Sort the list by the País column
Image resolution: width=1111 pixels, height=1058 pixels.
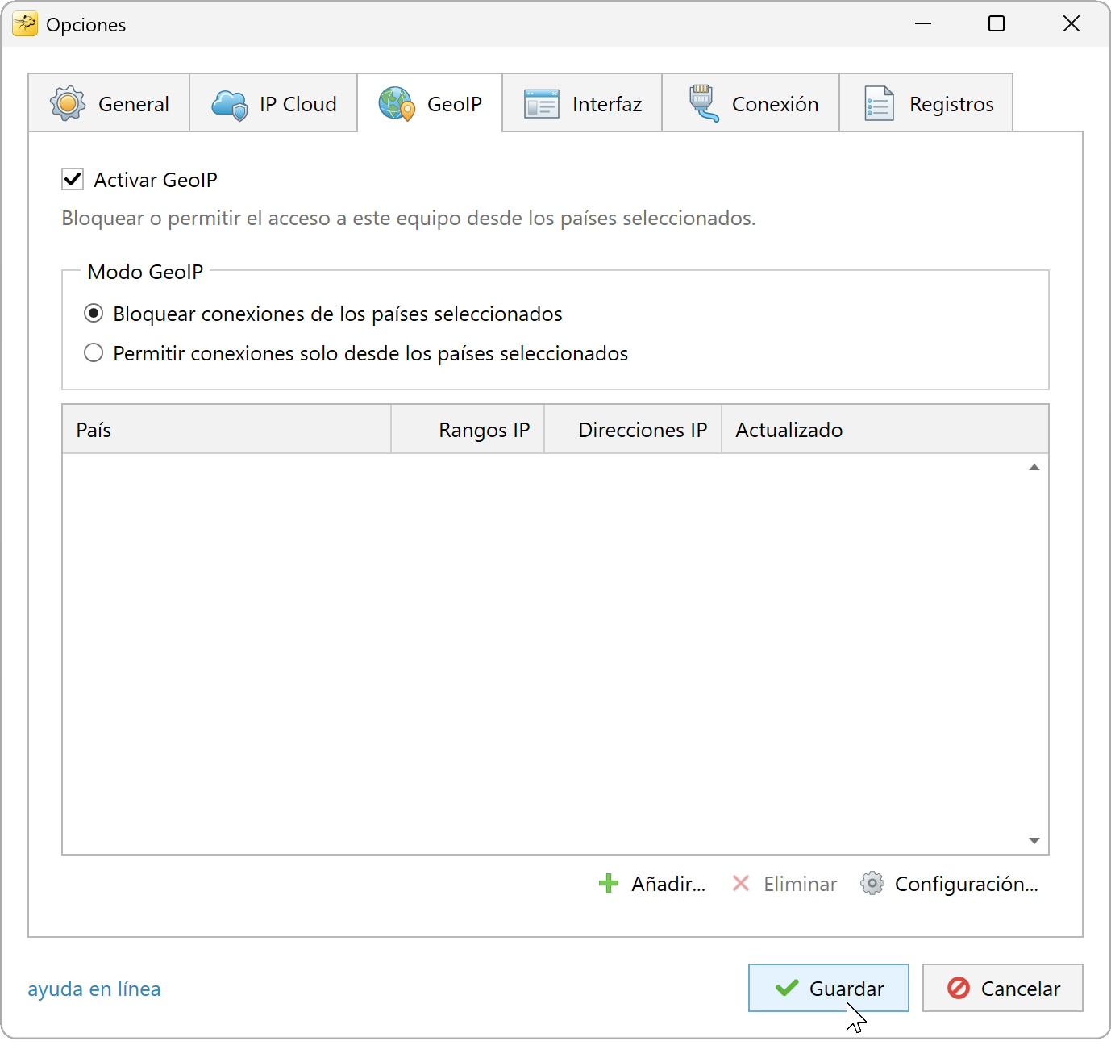click(227, 429)
